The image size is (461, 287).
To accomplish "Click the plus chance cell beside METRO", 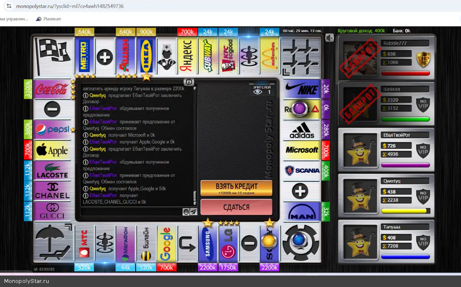I will pos(105,57).
